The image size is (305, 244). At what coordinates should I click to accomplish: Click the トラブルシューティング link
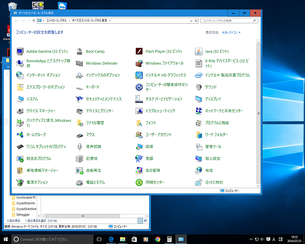160,111
